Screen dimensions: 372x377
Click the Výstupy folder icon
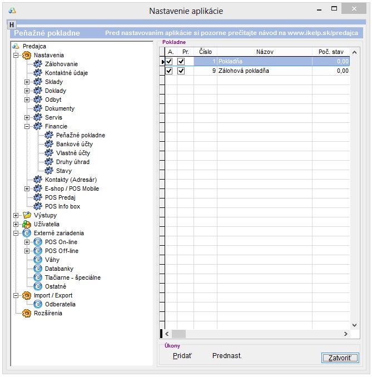click(27, 215)
